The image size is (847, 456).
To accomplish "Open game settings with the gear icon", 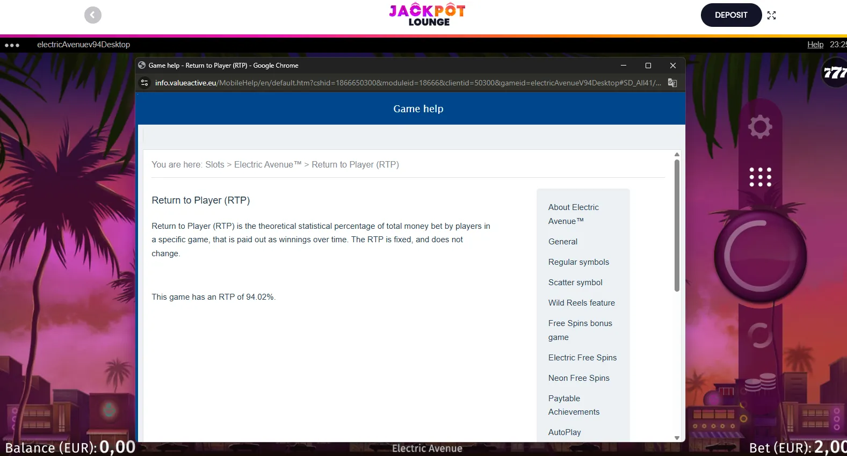I will click(x=760, y=127).
